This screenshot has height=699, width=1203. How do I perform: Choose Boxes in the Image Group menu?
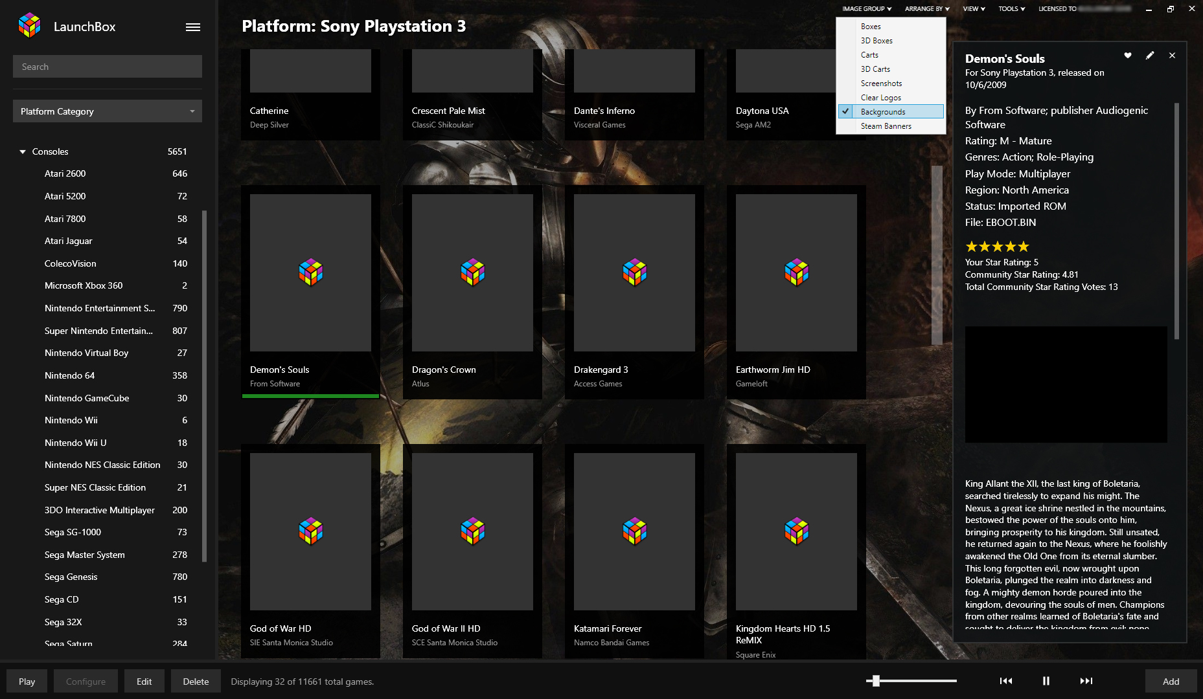891,27
